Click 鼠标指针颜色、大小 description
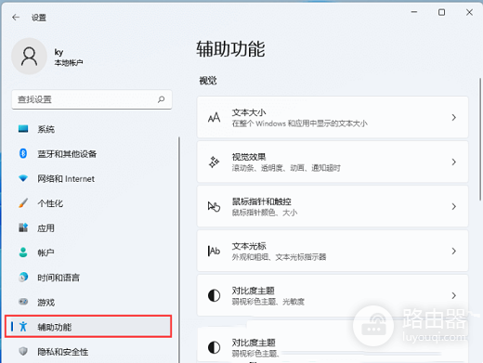The height and width of the screenshot is (363, 483). 265,213
